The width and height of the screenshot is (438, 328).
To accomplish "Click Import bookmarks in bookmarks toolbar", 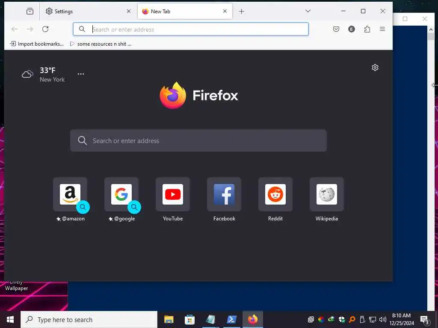I will point(37,44).
